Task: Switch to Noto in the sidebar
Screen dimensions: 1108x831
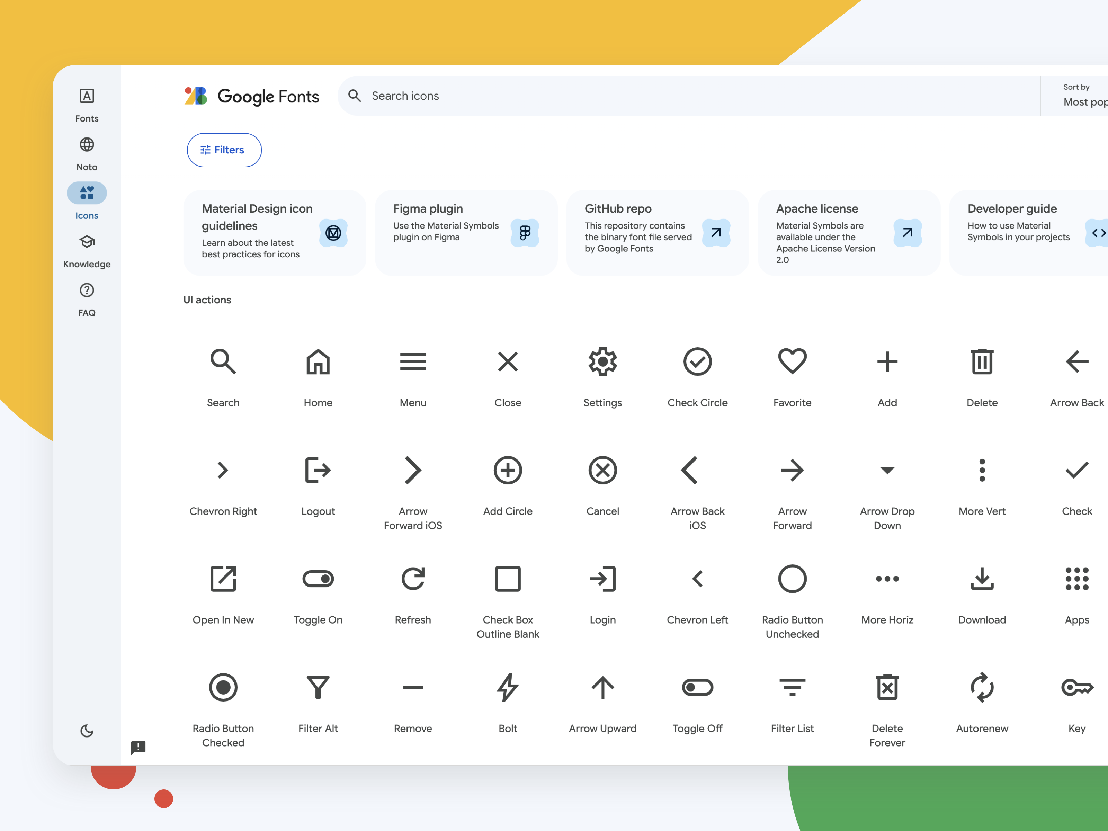Action: tap(87, 154)
